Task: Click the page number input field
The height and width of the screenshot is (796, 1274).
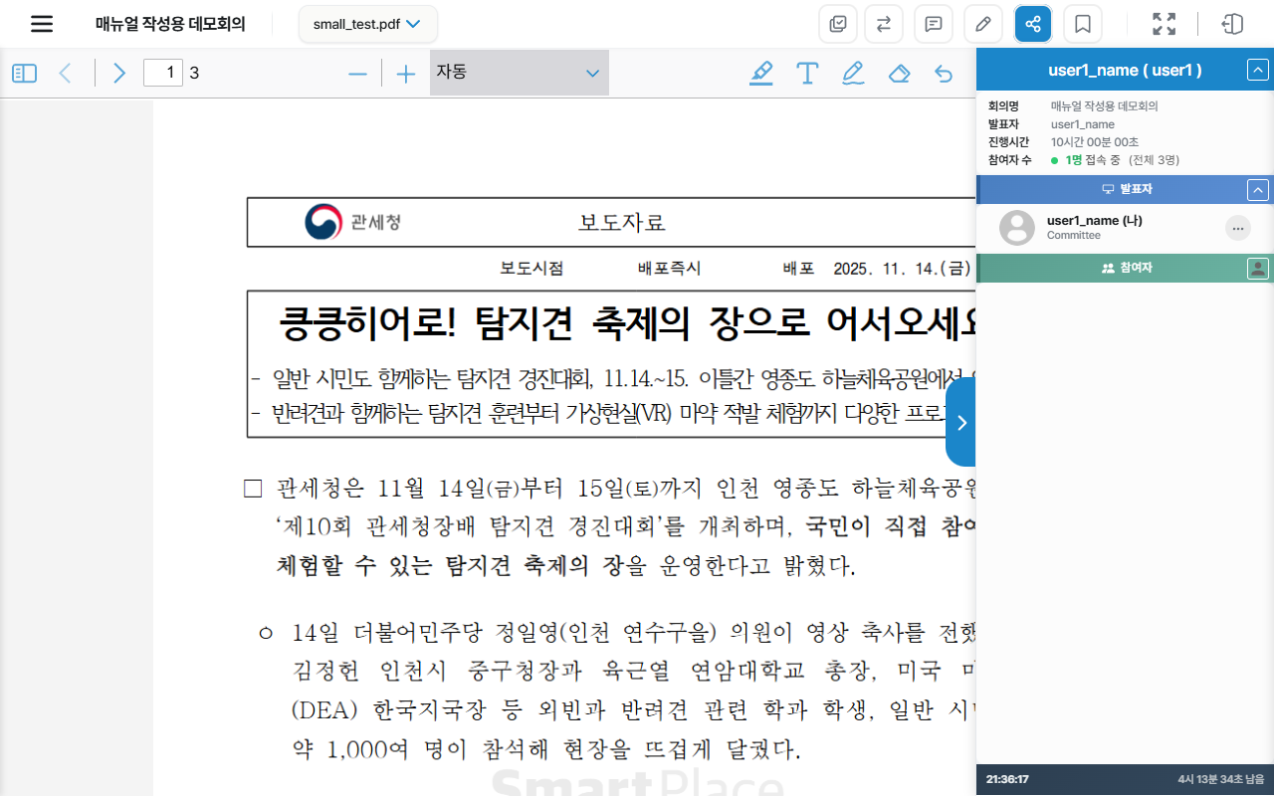Action: point(163,73)
